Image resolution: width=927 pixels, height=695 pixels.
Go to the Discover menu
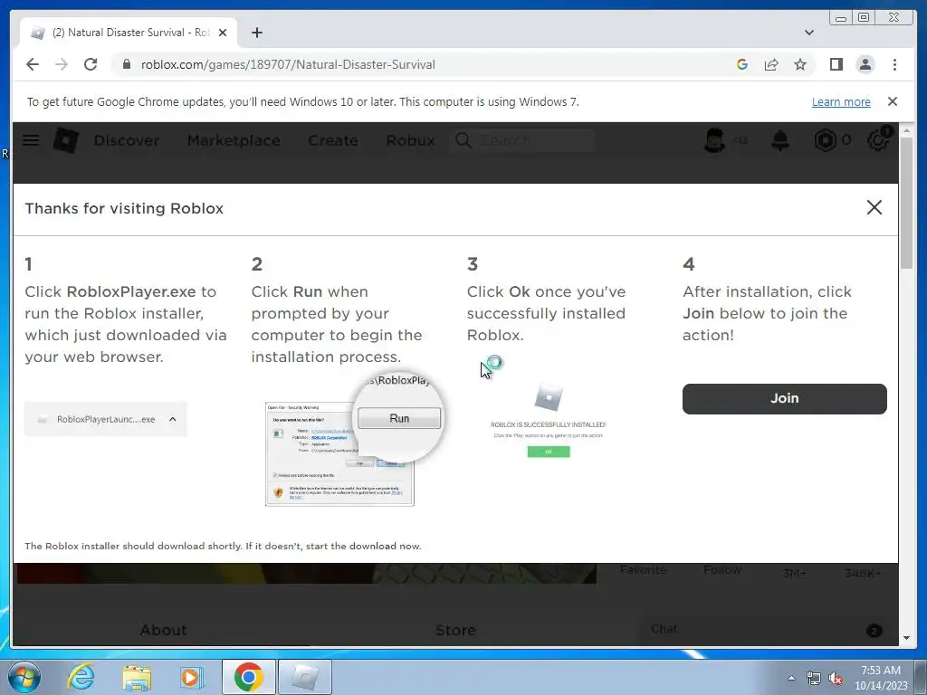click(127, 140)
